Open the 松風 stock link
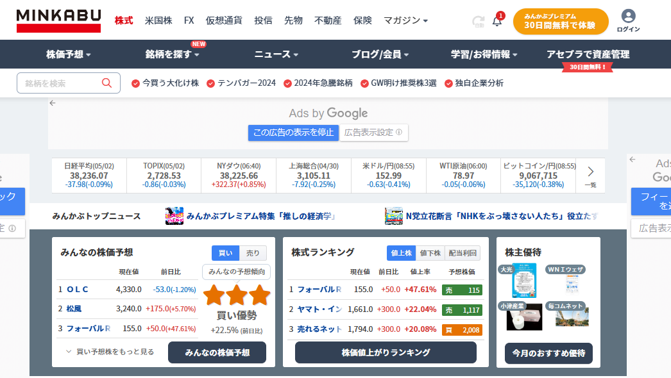Image resolution: width=671 pixels, height=378 pixels. [74, 309]
